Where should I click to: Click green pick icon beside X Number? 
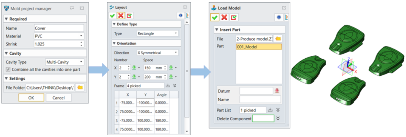click(134, 68)
